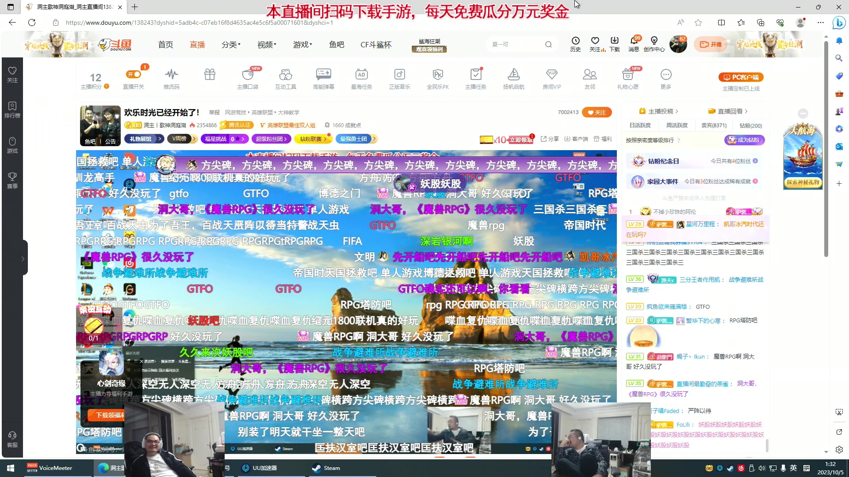The height and width of the screenshot is (477, 849).
Task: Open 鱼吧 menu item
Action: pos(337,45)
